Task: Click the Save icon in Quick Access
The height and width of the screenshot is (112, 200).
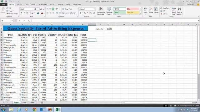Action: (x=6, y=1)
